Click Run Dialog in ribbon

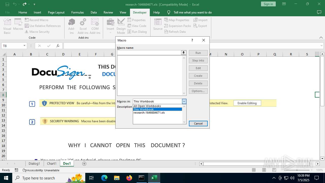[x=137, y=32]
